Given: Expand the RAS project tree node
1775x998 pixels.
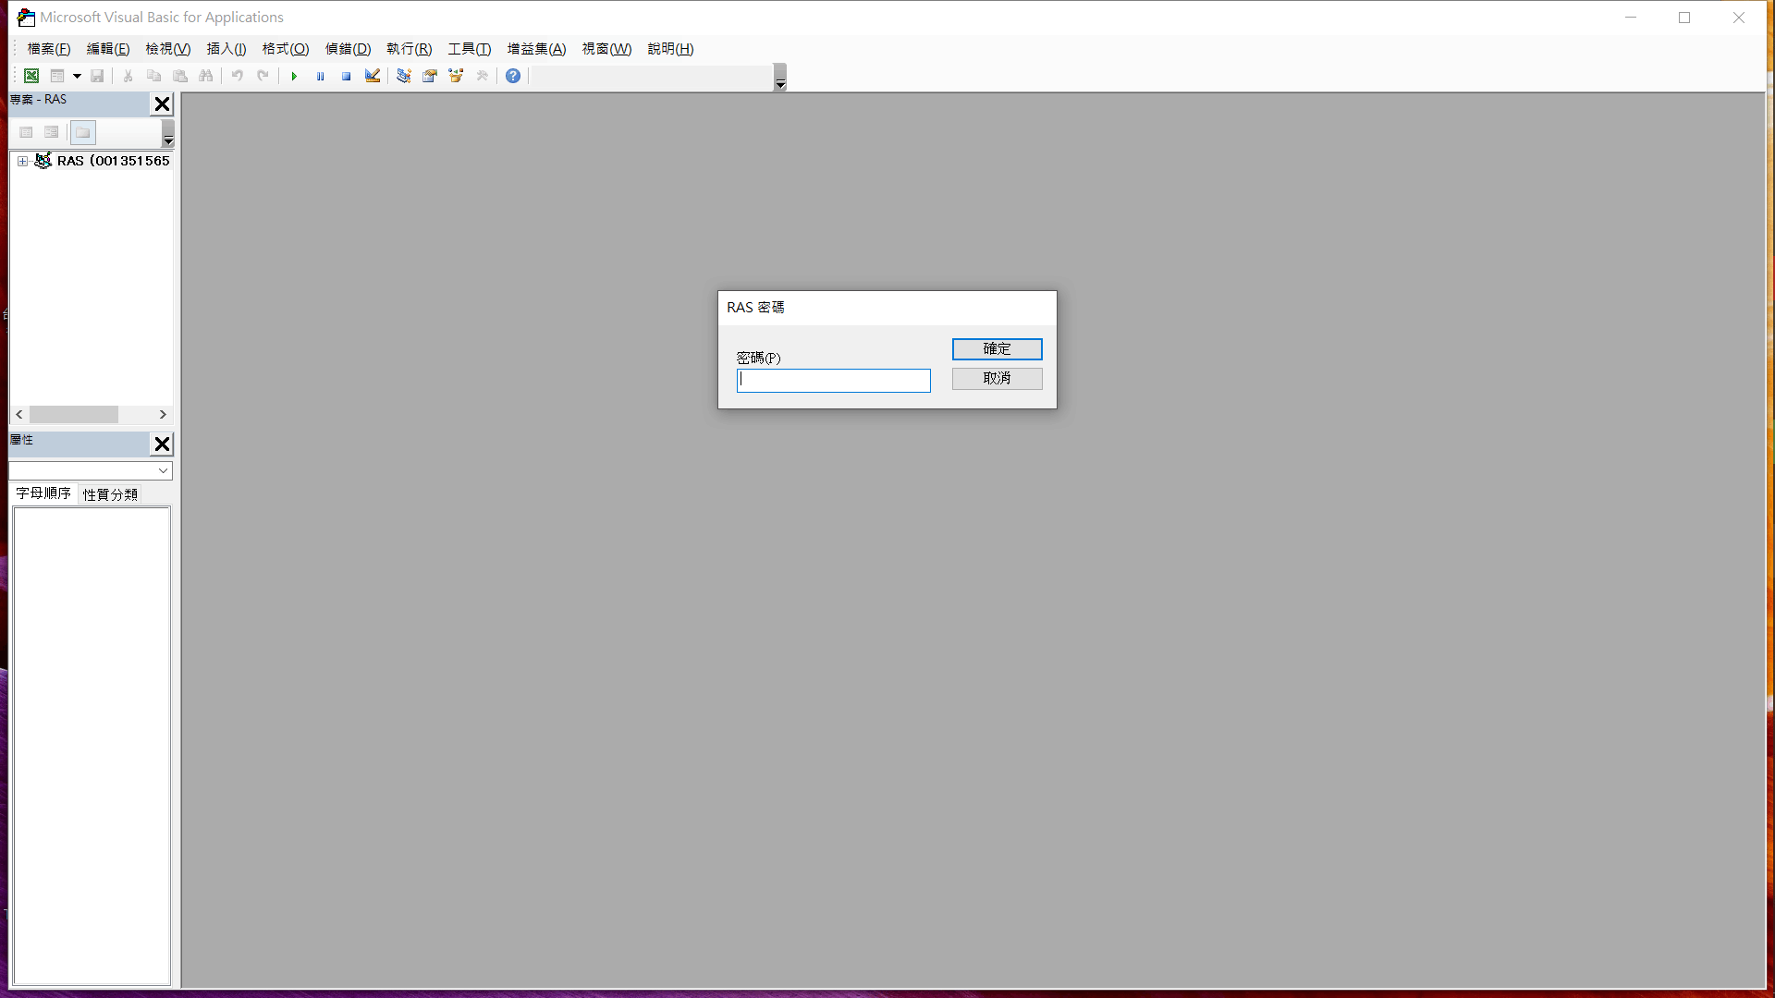Looking at the screenshot, I should pyautogui.click(x=22, y=161).
